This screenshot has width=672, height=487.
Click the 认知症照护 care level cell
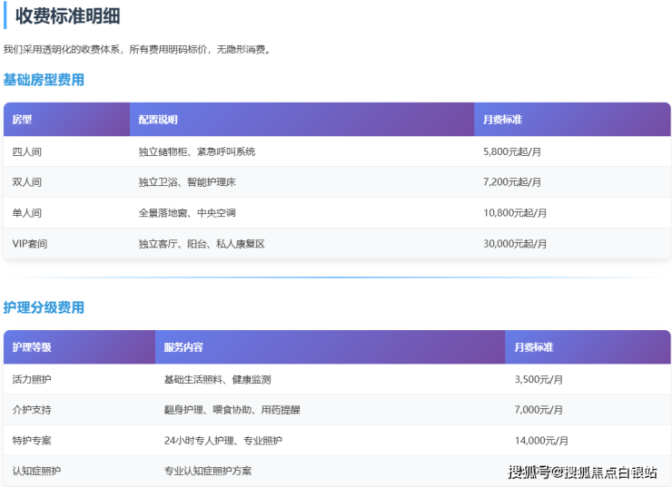[37, 471]
